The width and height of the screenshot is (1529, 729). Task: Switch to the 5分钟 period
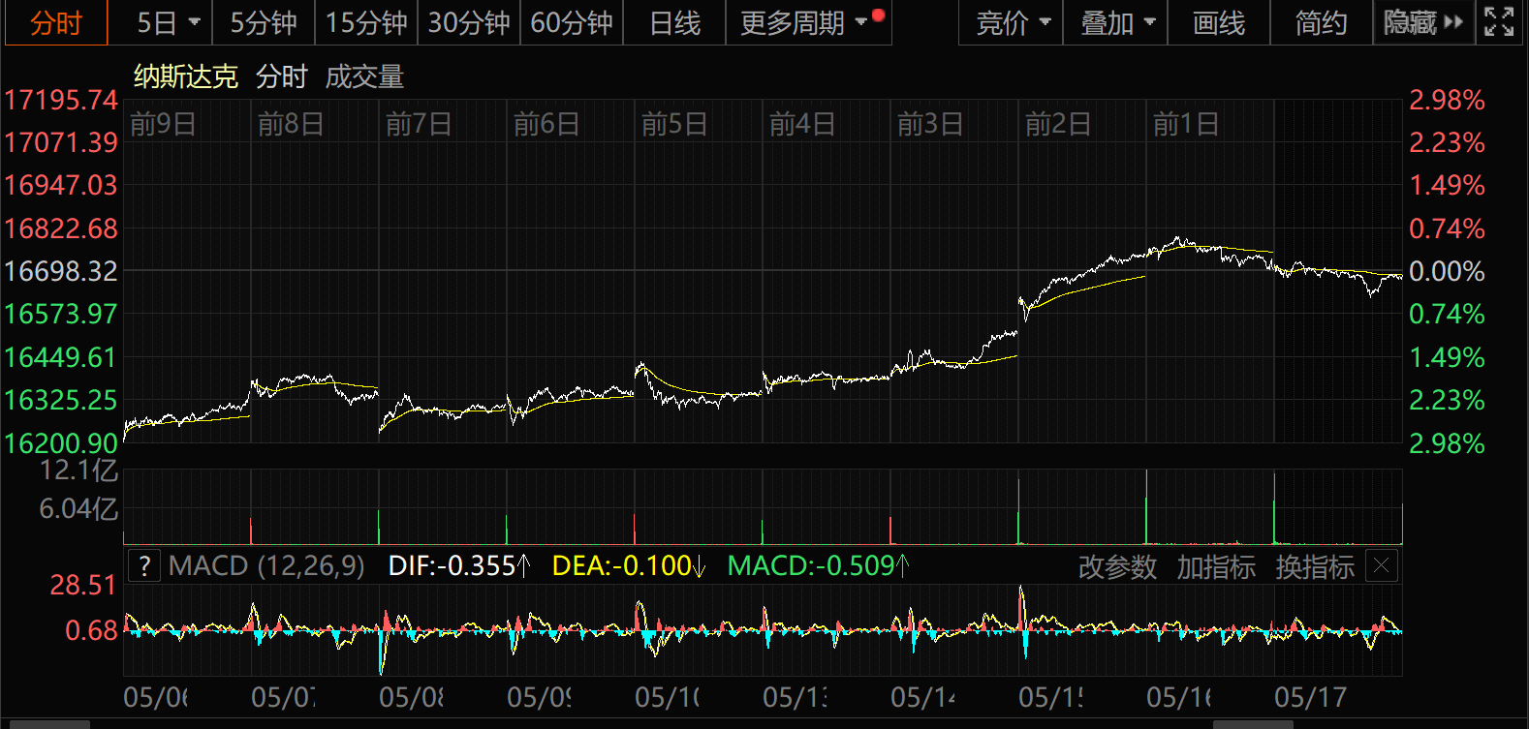263,23
